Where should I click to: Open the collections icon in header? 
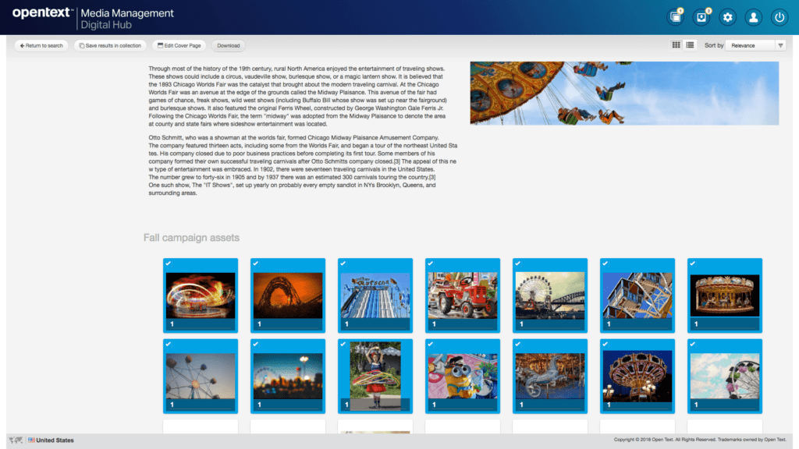(x=676, y=17)
